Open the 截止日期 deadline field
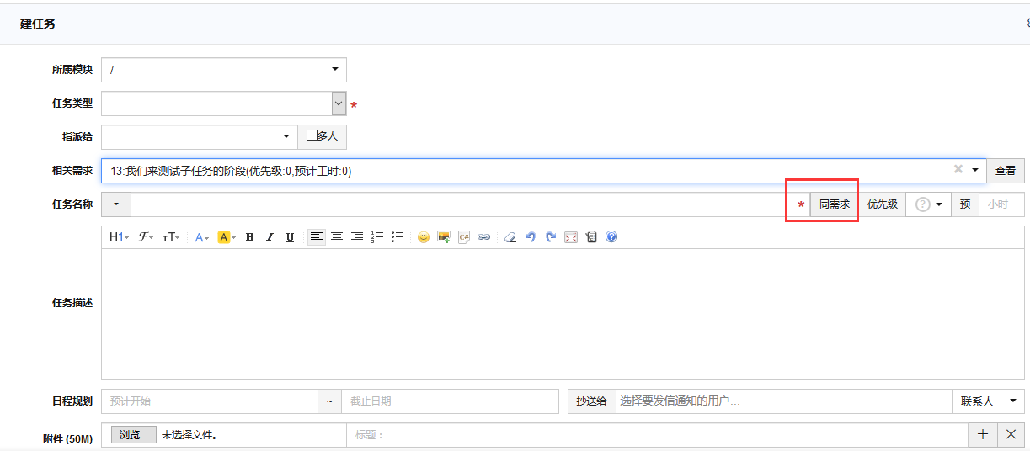 pyautogui.click(x=451, y=401)
